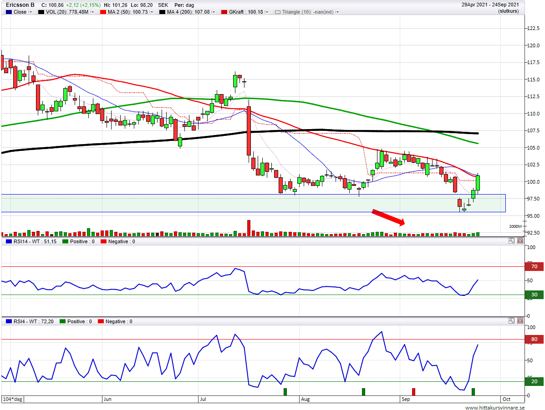Screen dimensions: 545x410
Task: Expand the MA 2 (50) indicator dropdown
Action: (x=152, y=12)
